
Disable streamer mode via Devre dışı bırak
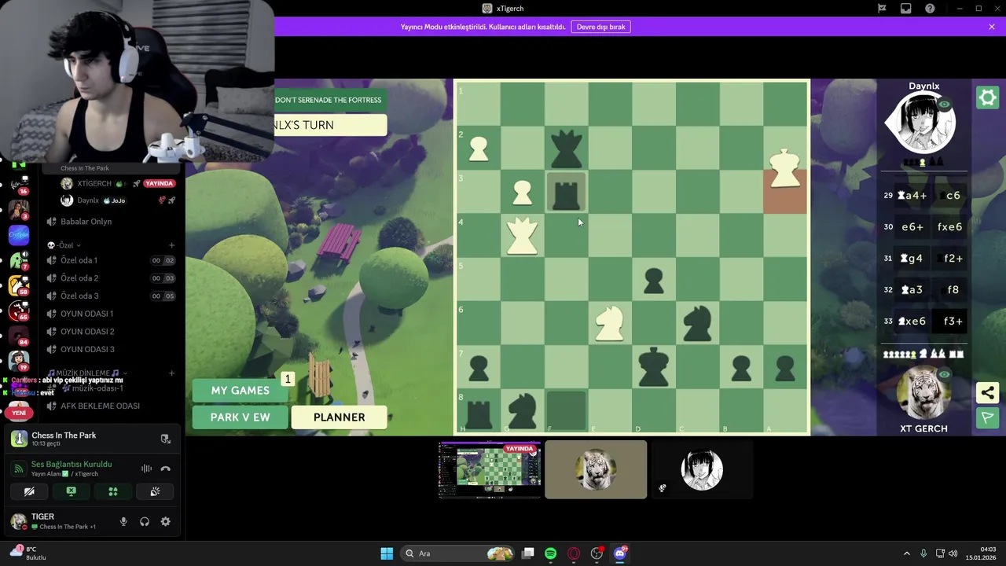click(601, 27)
